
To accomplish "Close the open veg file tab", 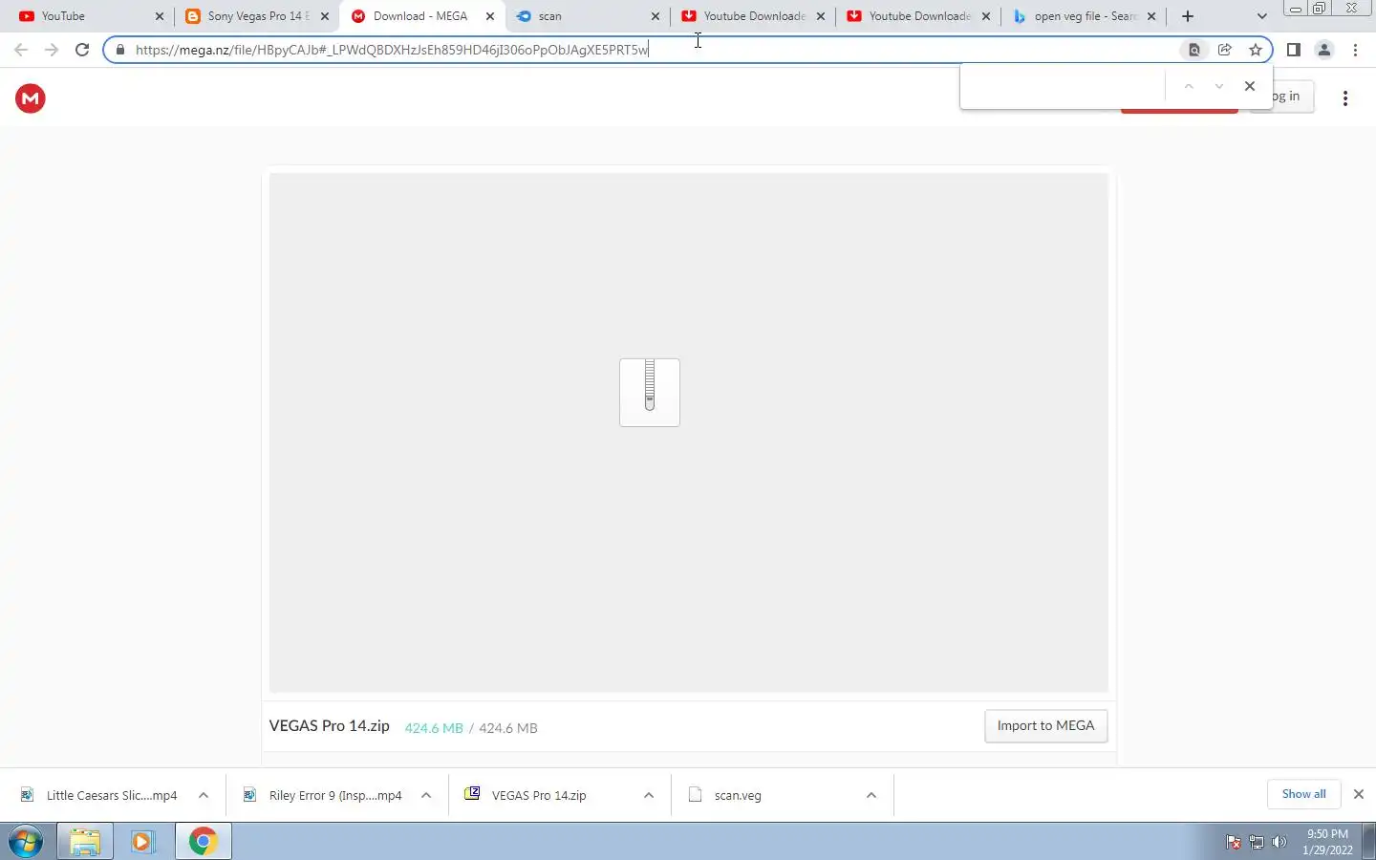I will 1151,16.
